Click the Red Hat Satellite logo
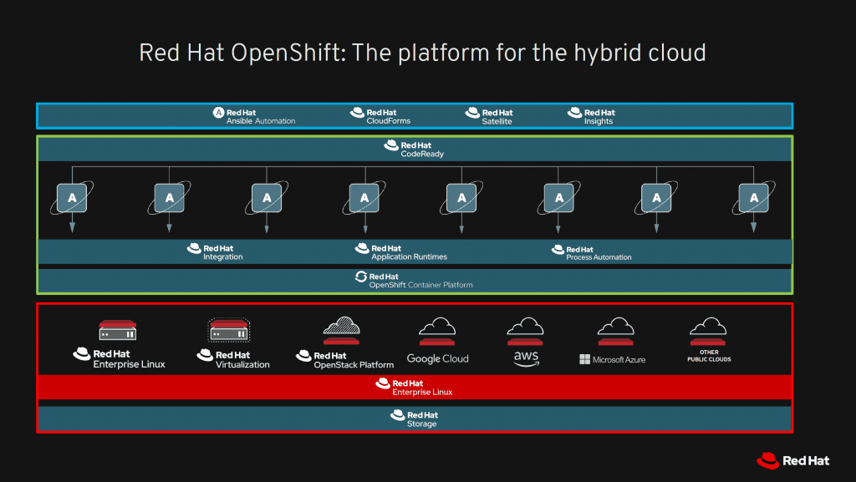 pyautogui.click(x=489, y=116)
